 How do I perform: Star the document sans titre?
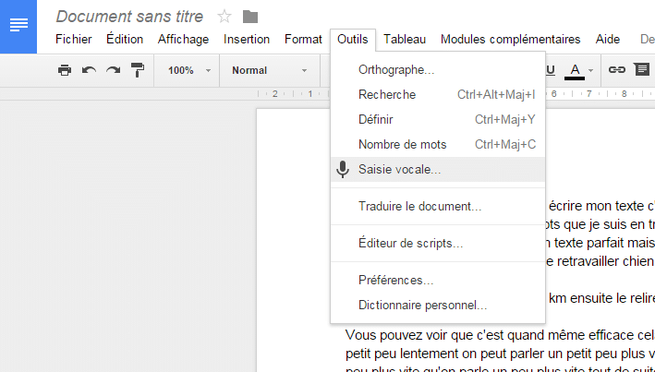[224, 17]
